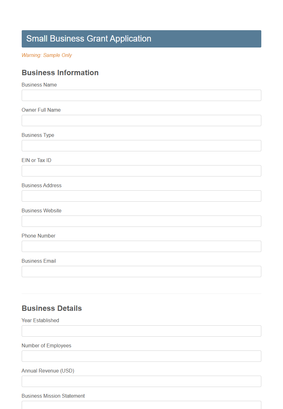
Task: Click the Number of Employees field
Action: click(141, 356)
